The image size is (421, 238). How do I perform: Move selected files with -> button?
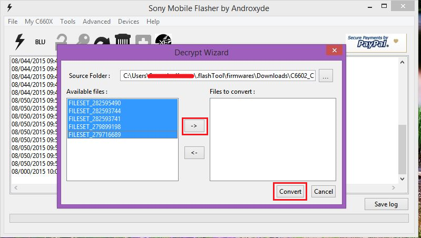coord(194,125)
